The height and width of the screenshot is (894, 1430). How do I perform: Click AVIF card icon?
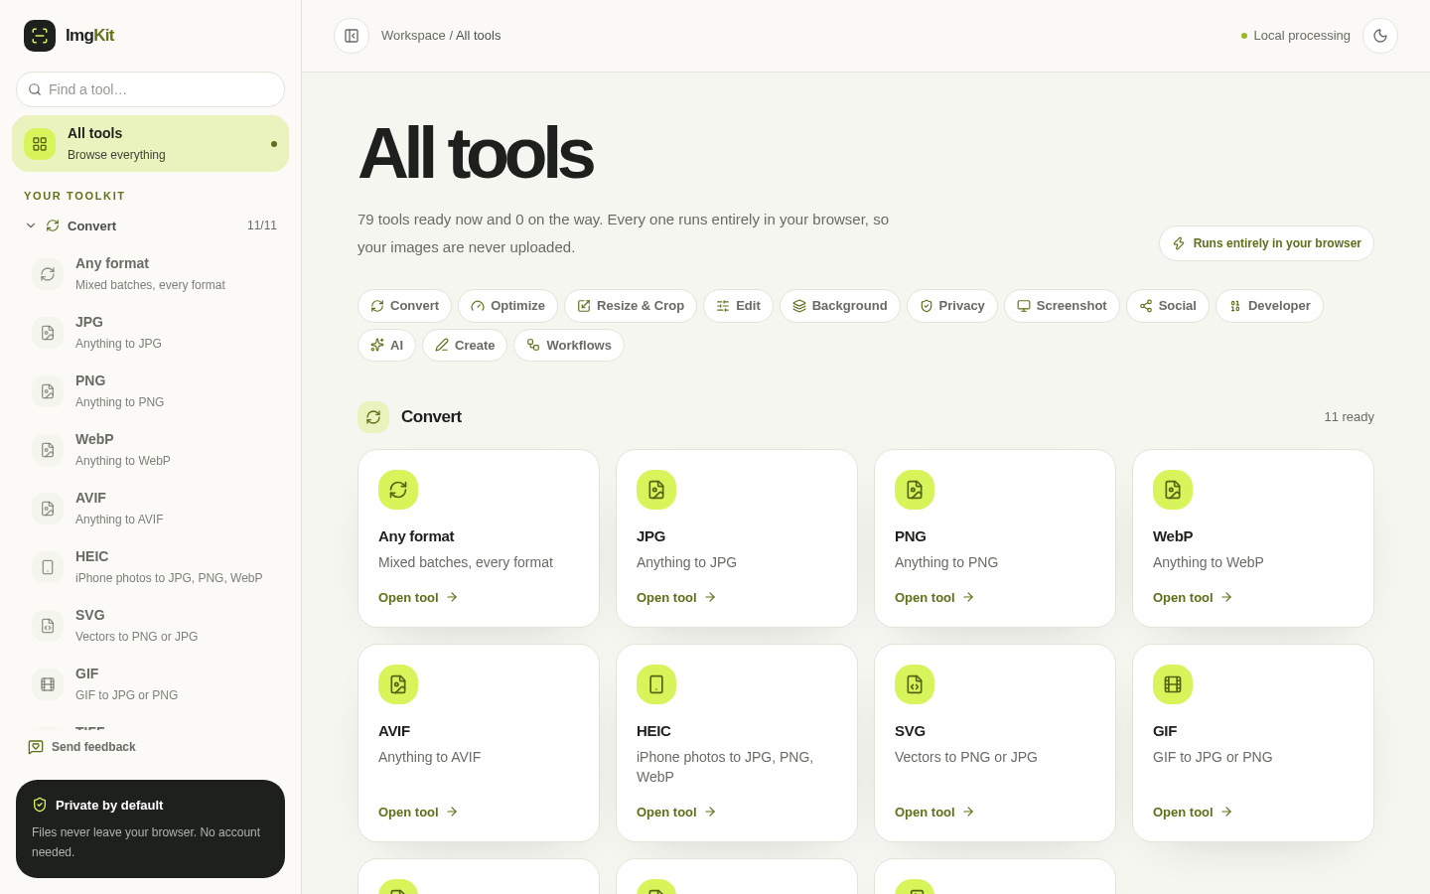pos(398,684)
